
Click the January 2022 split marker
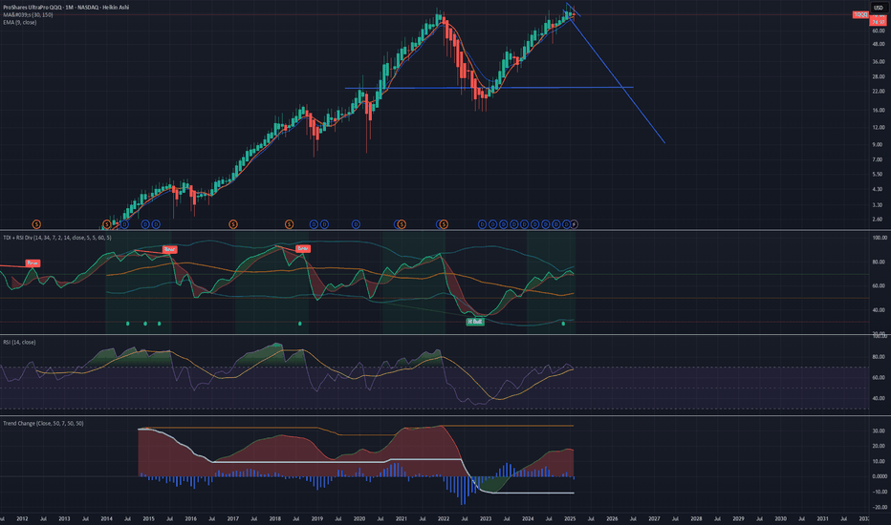(x=444, y=224)
